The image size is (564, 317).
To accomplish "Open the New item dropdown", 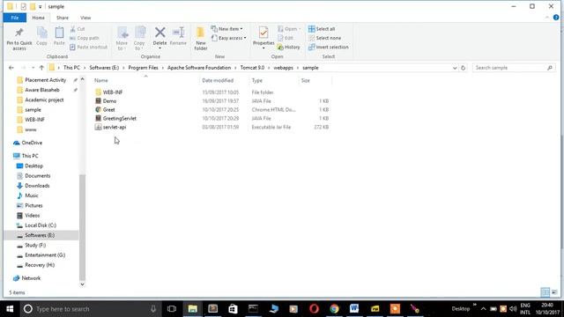I will [226, 29].
